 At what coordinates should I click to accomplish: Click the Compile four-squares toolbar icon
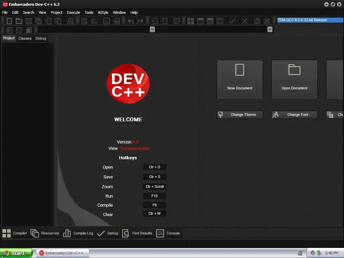point(190,21)
